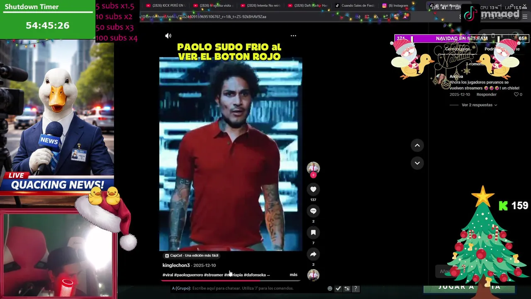This screenshot has width=531, height=299.
Task: Go to previous video up arrow
Action: (417, 145)
